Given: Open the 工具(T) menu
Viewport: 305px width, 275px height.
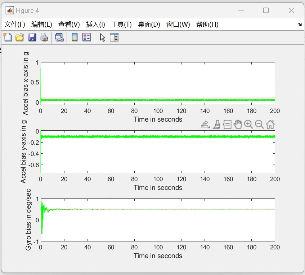Looking at the screenshot, I should pyautogui.click(x=121, y=25).
